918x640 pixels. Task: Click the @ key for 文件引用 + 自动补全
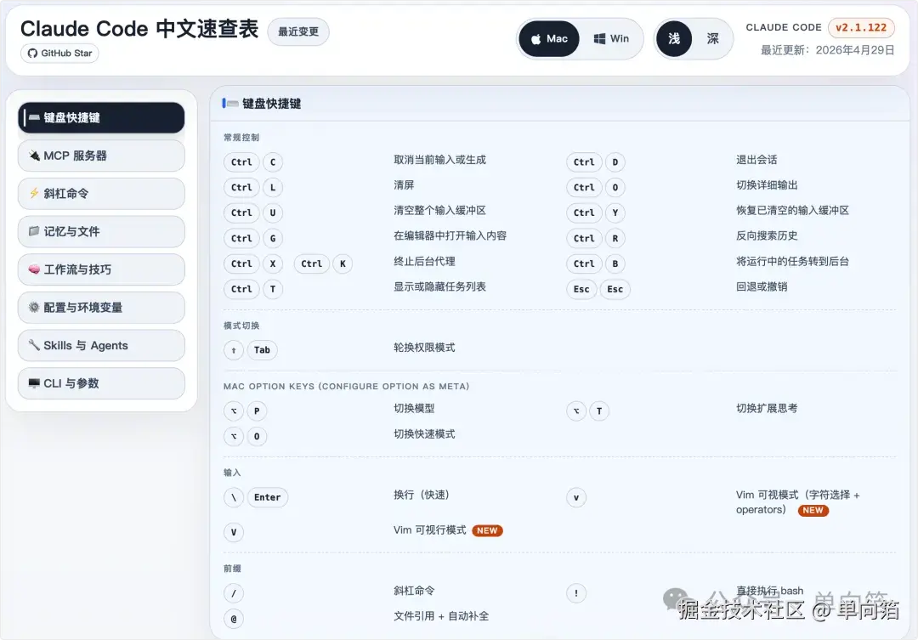tap(234, 619)
